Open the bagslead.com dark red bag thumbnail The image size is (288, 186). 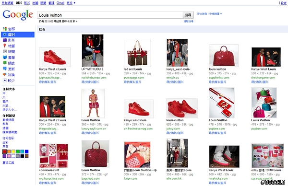click(x=96, y=154)
